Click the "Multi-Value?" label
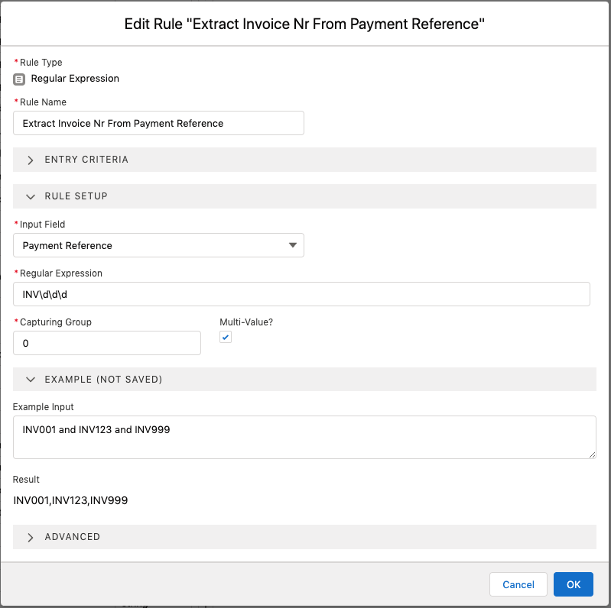Screen dimensions: 611x608 click(246, 322)
